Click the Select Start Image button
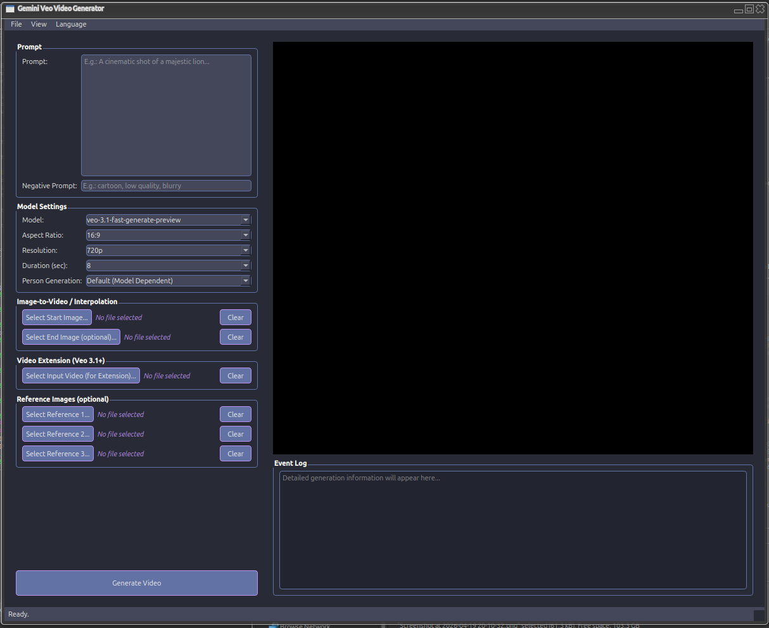This screenshot has height=628, width=769. [57, 317]
